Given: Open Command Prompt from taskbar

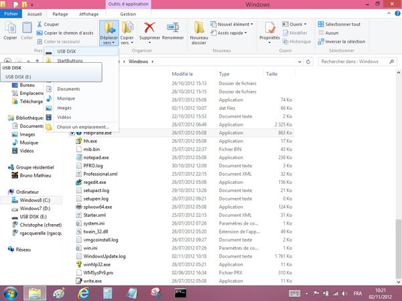Looking at the screenshot, I should (x=180, y=294).
